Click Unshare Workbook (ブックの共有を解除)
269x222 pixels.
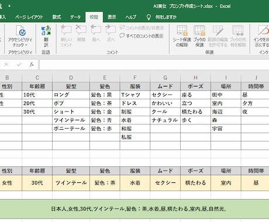(x=238, y=36)
